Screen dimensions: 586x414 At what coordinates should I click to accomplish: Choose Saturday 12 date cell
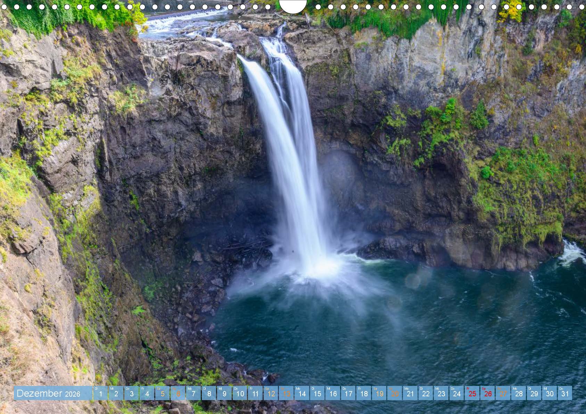pyautogui.click(x=271, y=393)
